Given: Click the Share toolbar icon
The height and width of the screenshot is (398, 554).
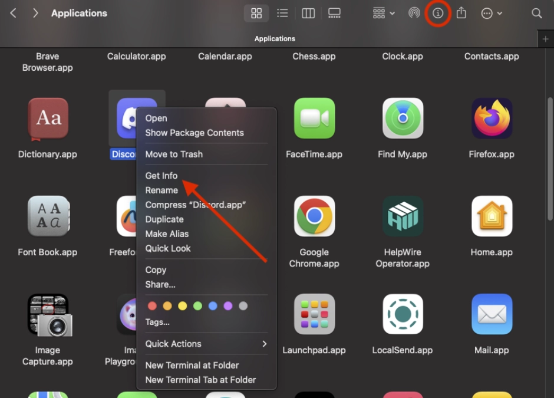Looking at the screenshot, I should (x=461, y=14).
